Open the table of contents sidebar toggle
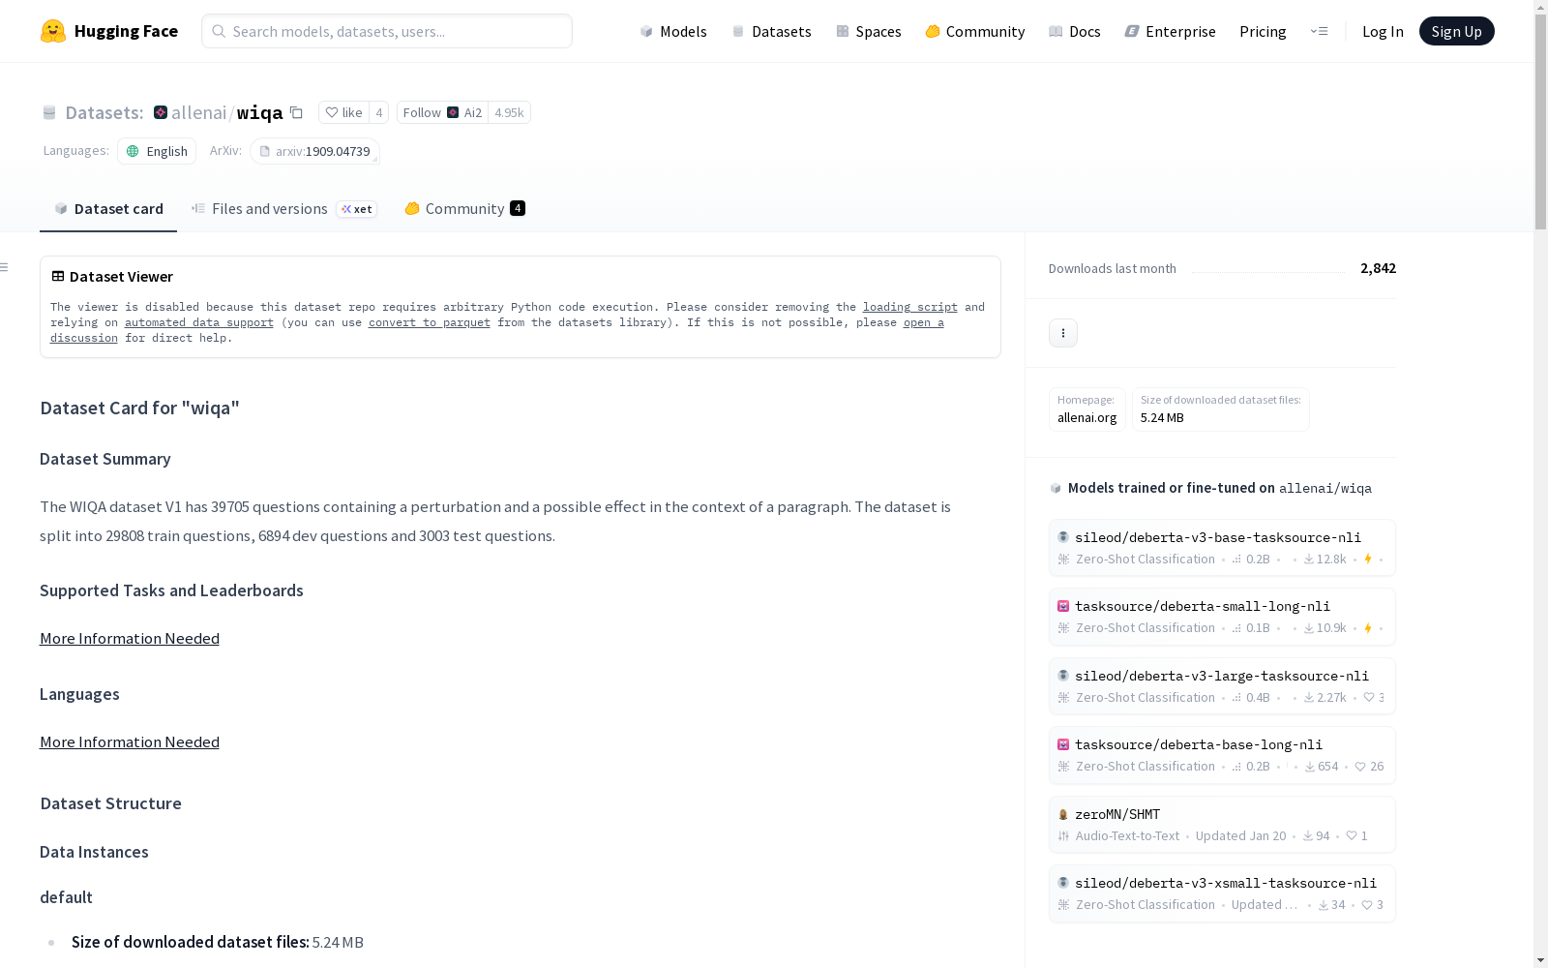The width and height of the screenshot is (1548, 968). coord(5,267)
